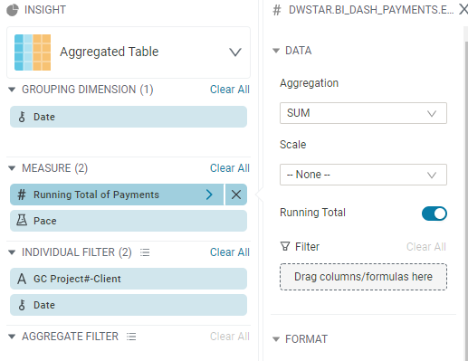This screenshot has height=361, width=468.
Task: Open the Aggregate Filter list options icon
Action: tap(131, 337)
